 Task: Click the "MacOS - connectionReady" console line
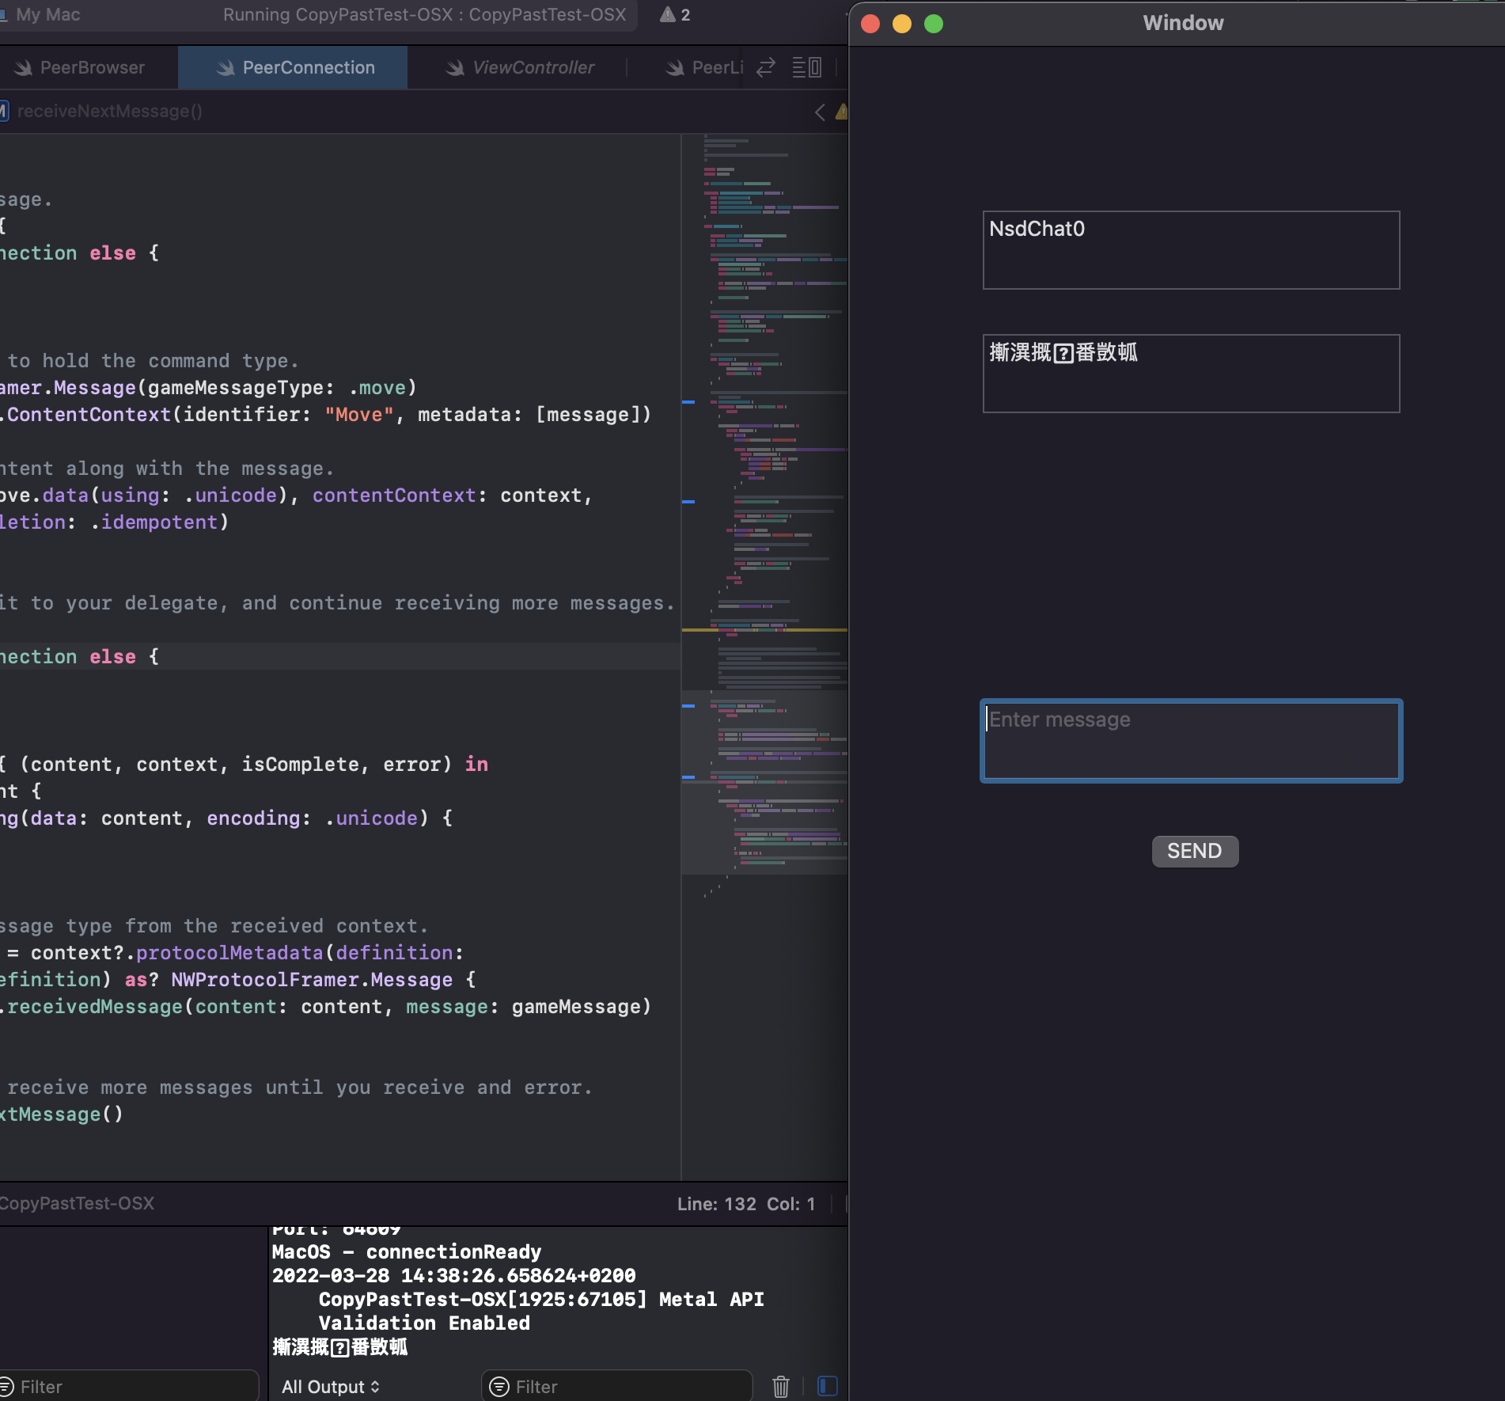[x=407, y=1252]
